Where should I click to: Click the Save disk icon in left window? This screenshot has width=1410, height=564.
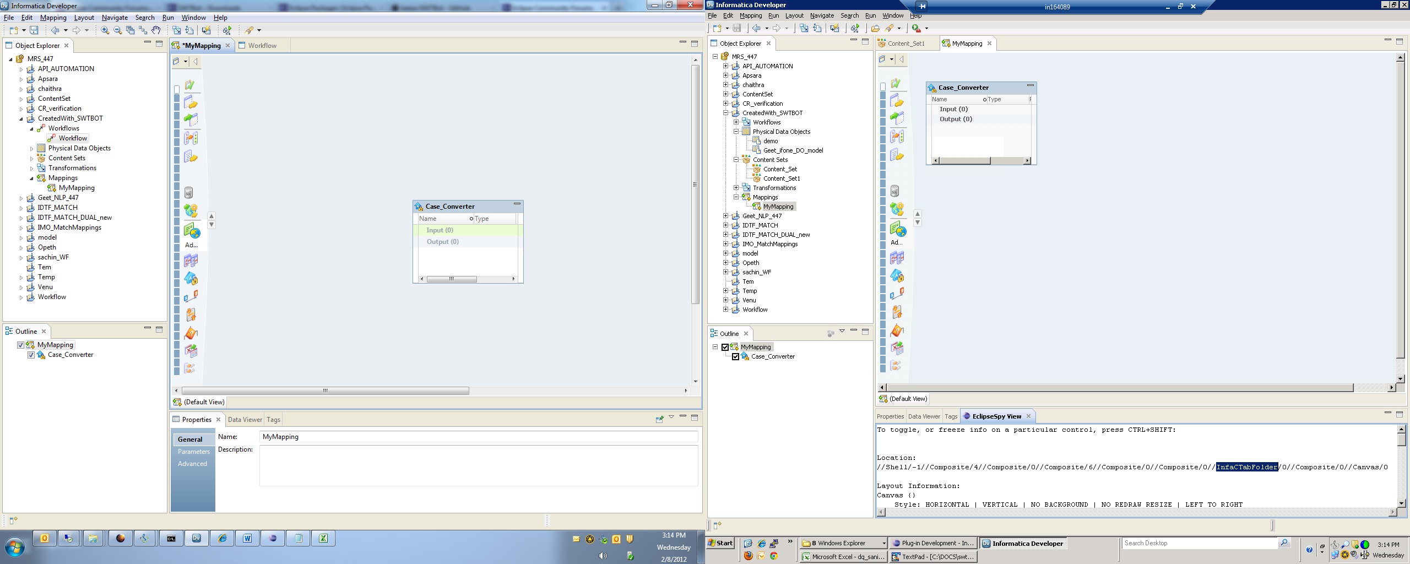click(34, 30)
